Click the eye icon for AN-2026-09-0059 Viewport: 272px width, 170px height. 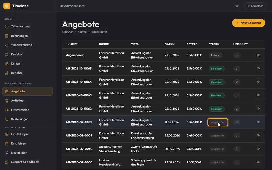[258, 135]
